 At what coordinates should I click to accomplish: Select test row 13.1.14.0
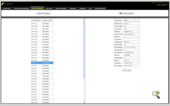click(x=42, y=31)
